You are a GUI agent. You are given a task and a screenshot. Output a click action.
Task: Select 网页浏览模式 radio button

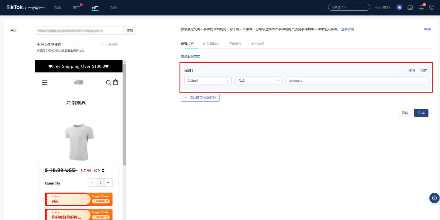pyautogui.click(x=39, y=45)
